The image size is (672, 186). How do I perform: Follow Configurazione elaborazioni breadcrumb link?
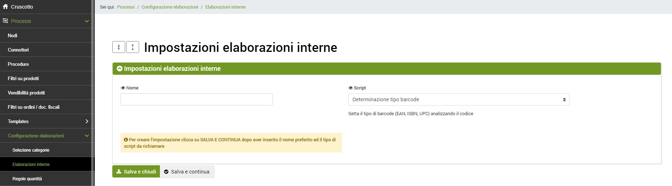coord(170,7)
